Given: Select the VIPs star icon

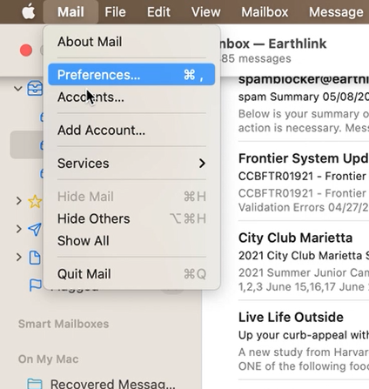Looking at the screenshot, I should tap(35, 201).
